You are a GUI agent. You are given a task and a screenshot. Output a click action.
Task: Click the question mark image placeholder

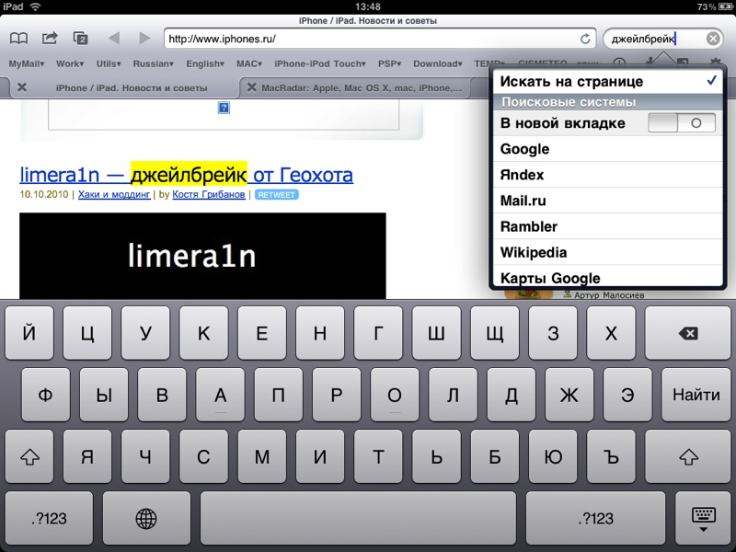pyautogui.click(x=224, y=108)
